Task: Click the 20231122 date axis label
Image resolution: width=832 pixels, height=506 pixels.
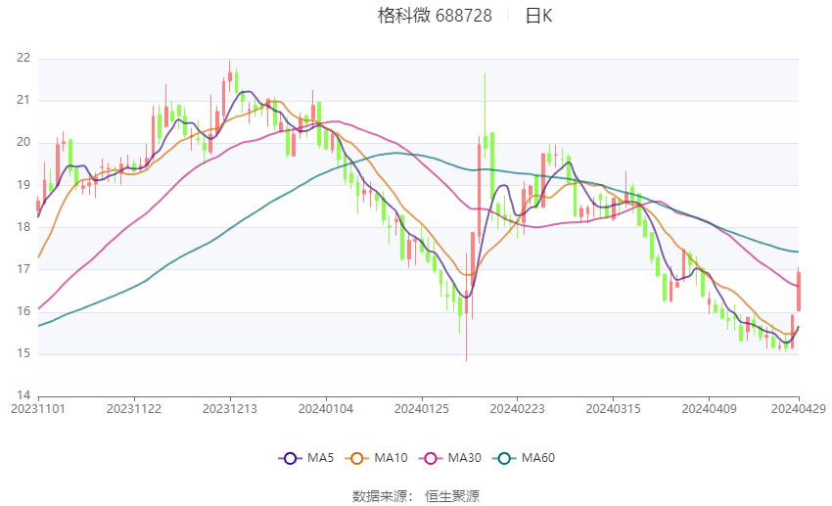Action: coord(134,409)
